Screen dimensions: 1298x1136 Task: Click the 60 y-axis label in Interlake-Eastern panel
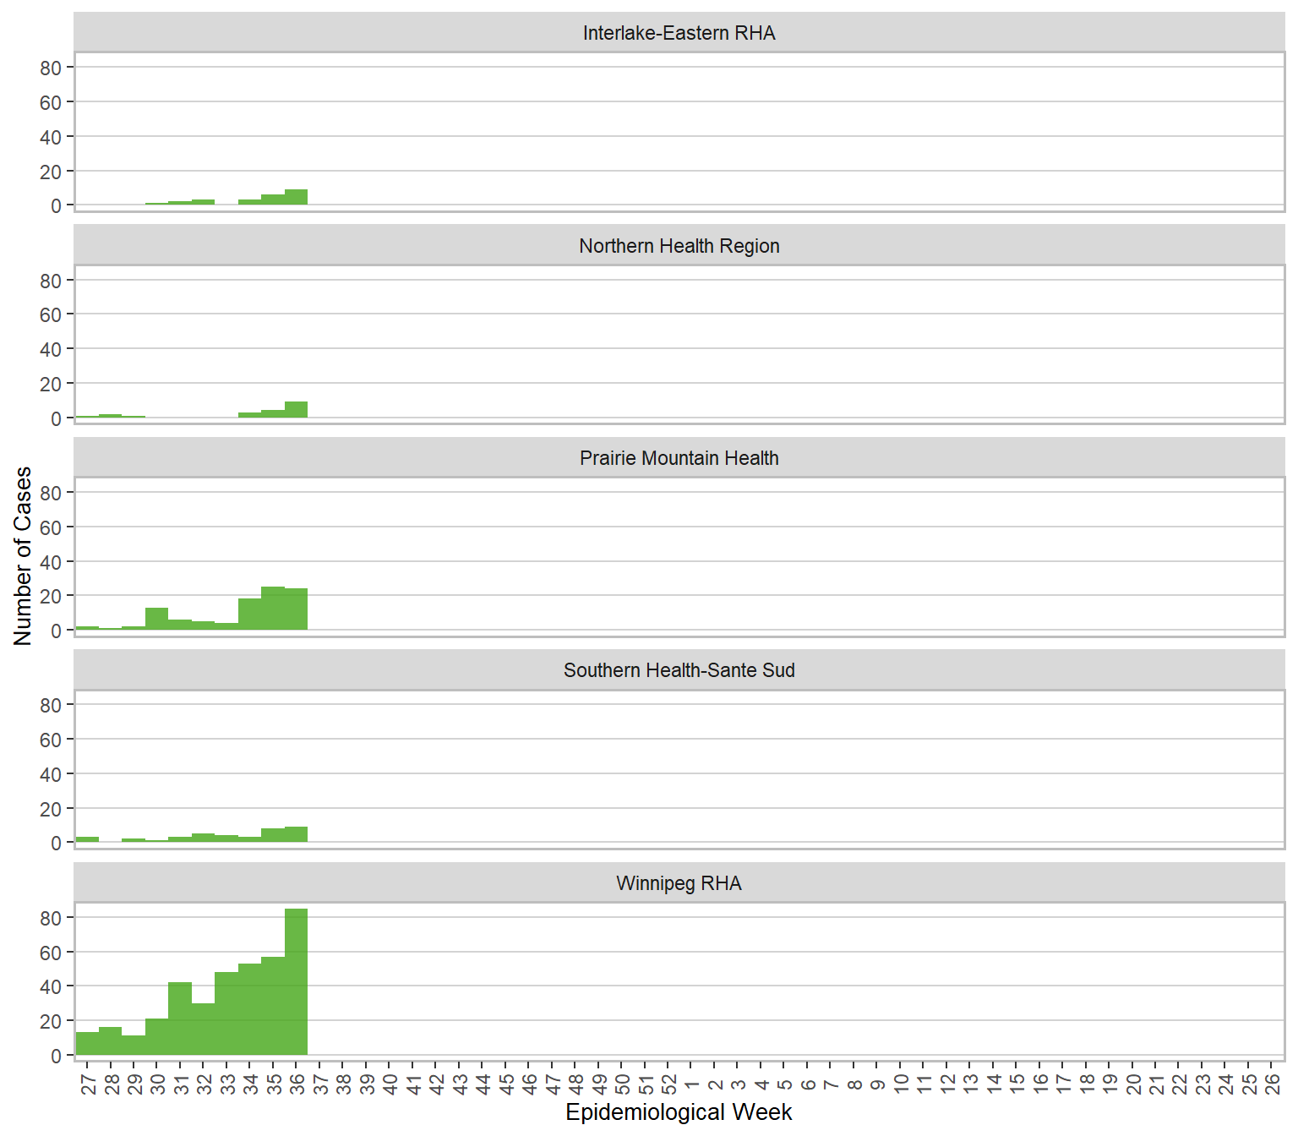51,102
